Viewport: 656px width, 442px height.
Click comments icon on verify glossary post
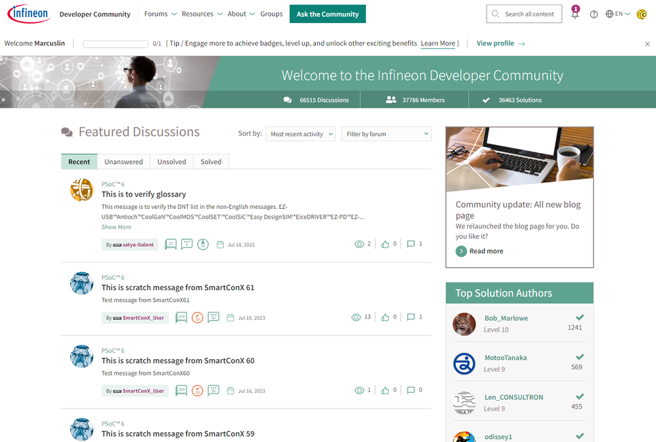pyautogui.click(x=411, y=244)
